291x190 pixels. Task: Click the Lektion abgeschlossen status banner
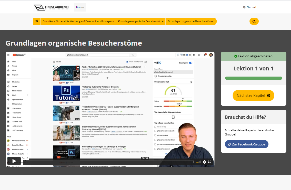[254, 56]
